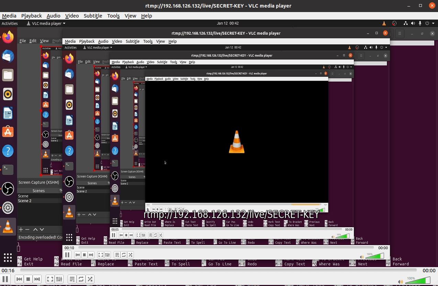This screenshot has width=438, height=286.
Task: Open the Audio menu in the top menu bar
Action: click(53, 16)
